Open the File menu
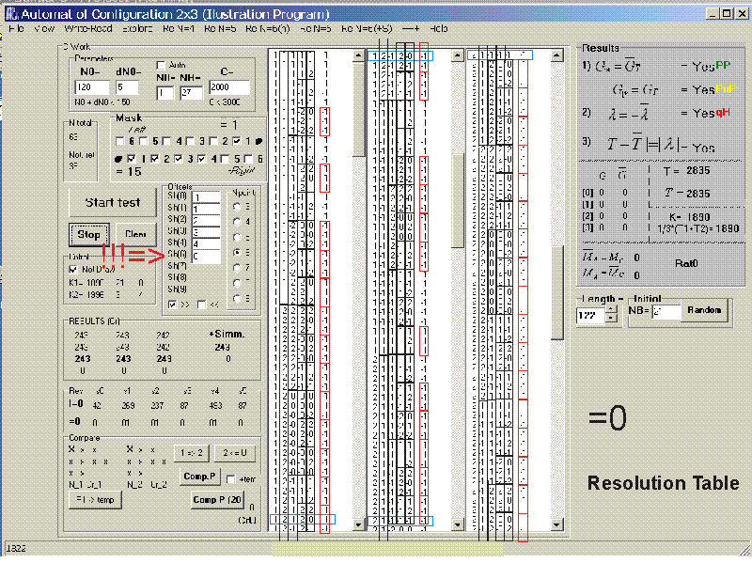This screenshot has height=563, width=752. (16, 29)
